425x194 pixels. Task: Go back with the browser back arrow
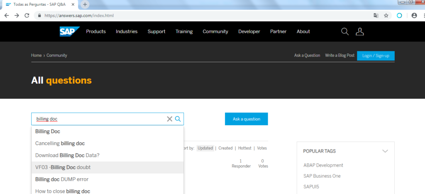coord(7,15)
